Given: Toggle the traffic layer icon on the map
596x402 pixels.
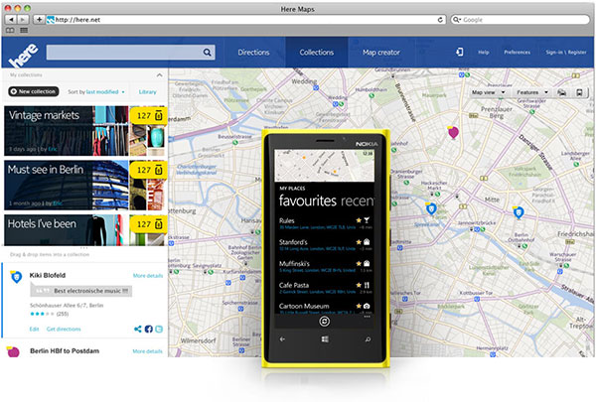Looking at the screenshot, I should [562, 92].
